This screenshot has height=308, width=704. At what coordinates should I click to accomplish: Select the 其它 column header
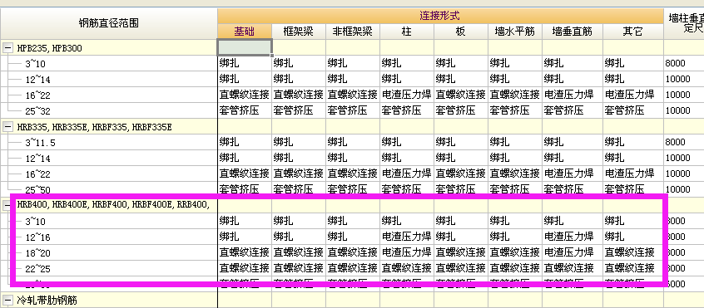click(633, 32)
